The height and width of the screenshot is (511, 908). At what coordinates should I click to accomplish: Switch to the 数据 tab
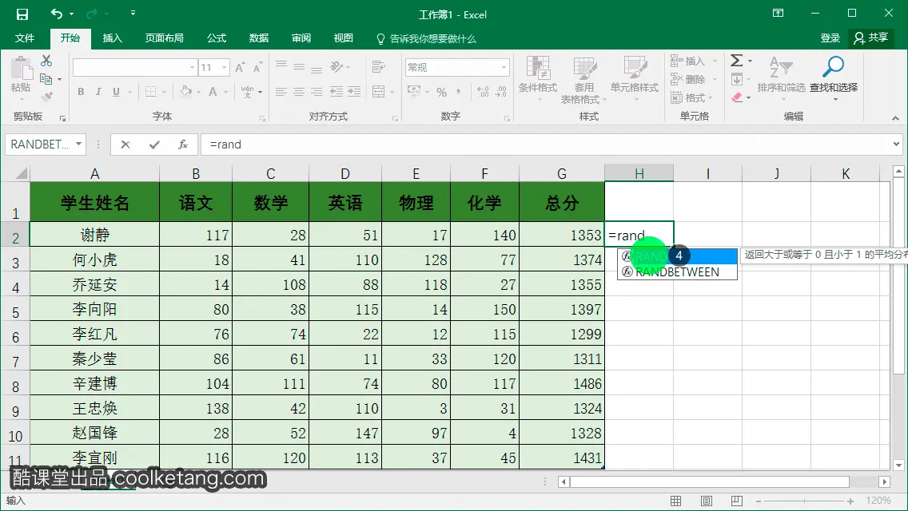(259, 38)
